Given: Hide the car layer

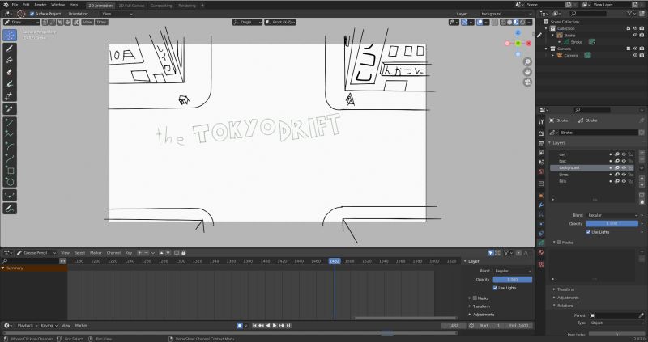Looking at the screenshot, I should (624, 154).
